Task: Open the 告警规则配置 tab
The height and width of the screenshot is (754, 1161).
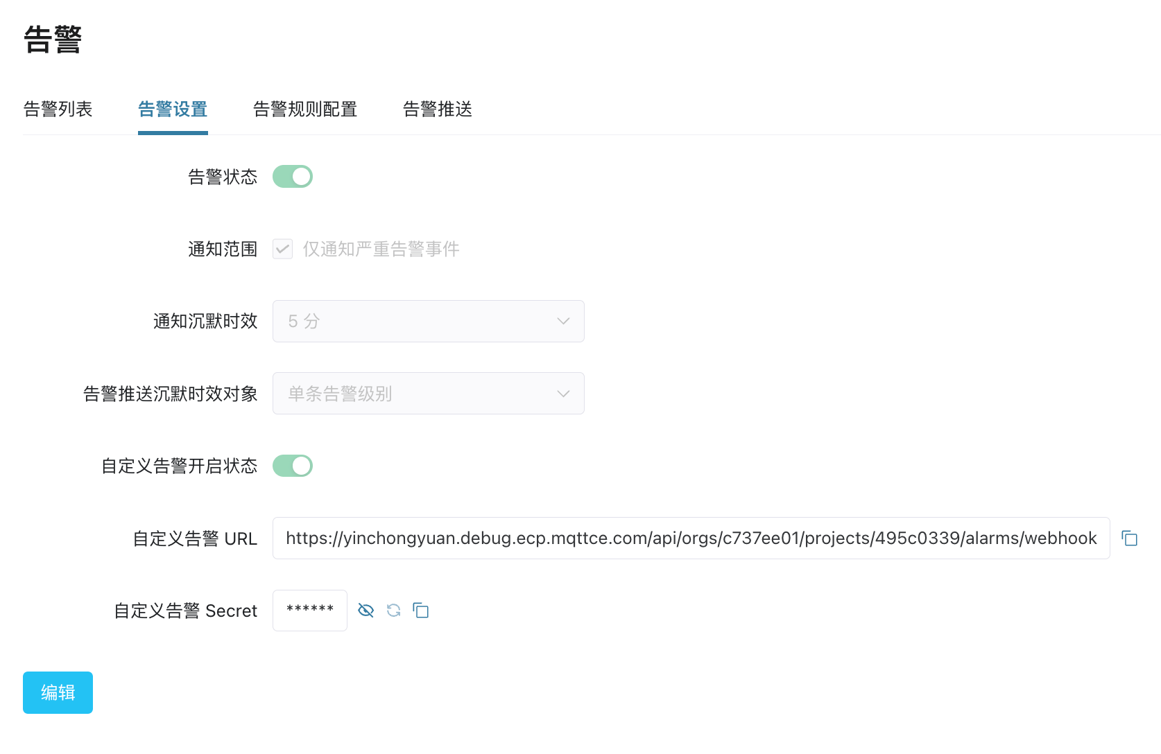Action: (x=305, y=109)
